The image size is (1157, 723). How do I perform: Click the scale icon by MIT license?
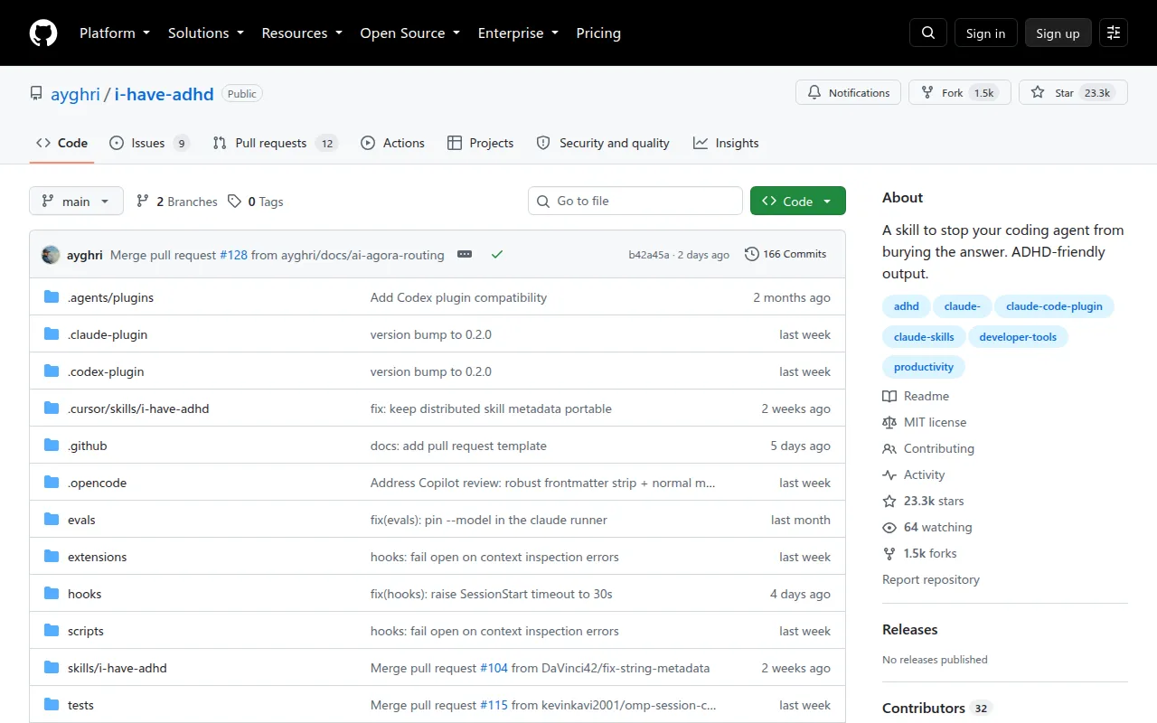click(889, 422)
